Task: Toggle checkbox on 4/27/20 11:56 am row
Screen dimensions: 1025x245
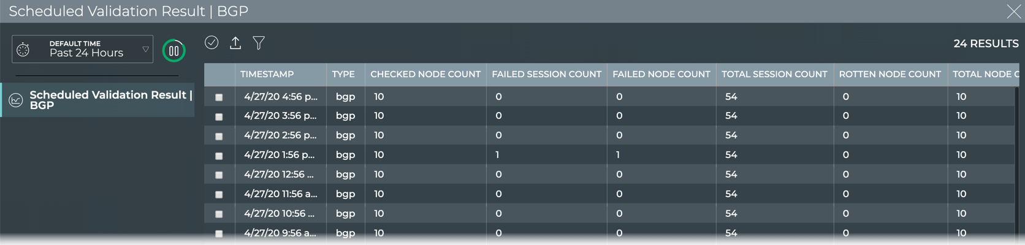Action: point(219,195)
